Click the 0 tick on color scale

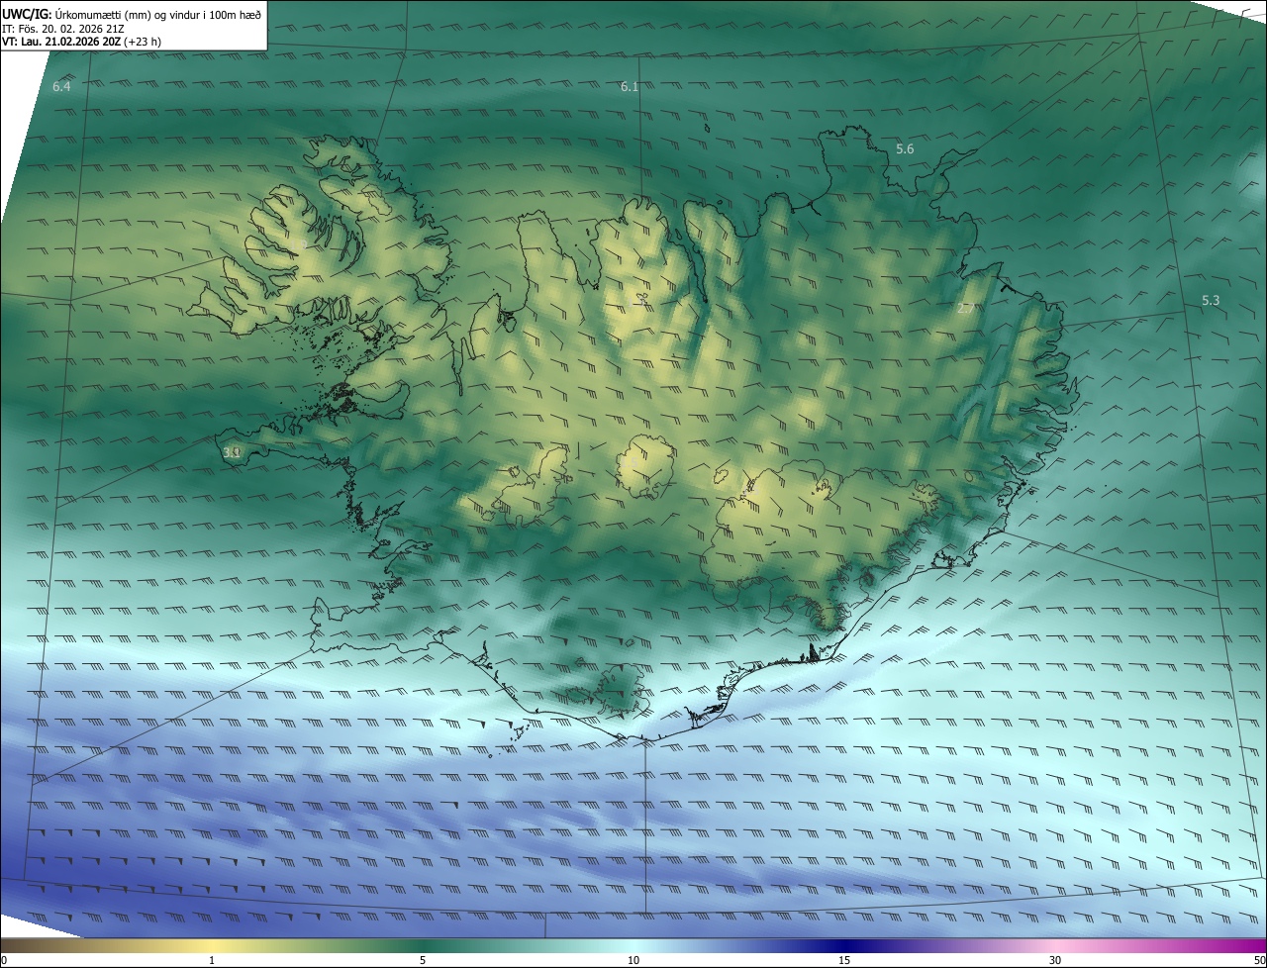point(4,960)
